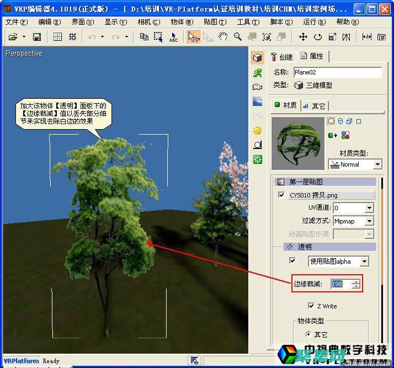The height and width of the screenshot is (368, 394).
Task: Open the 贴图 menu
Action: (215, 22)
